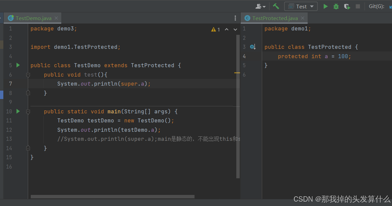The image size is (392, 206).
Task: Click the Git(G): label in toolbar
Action: point(377,6)
